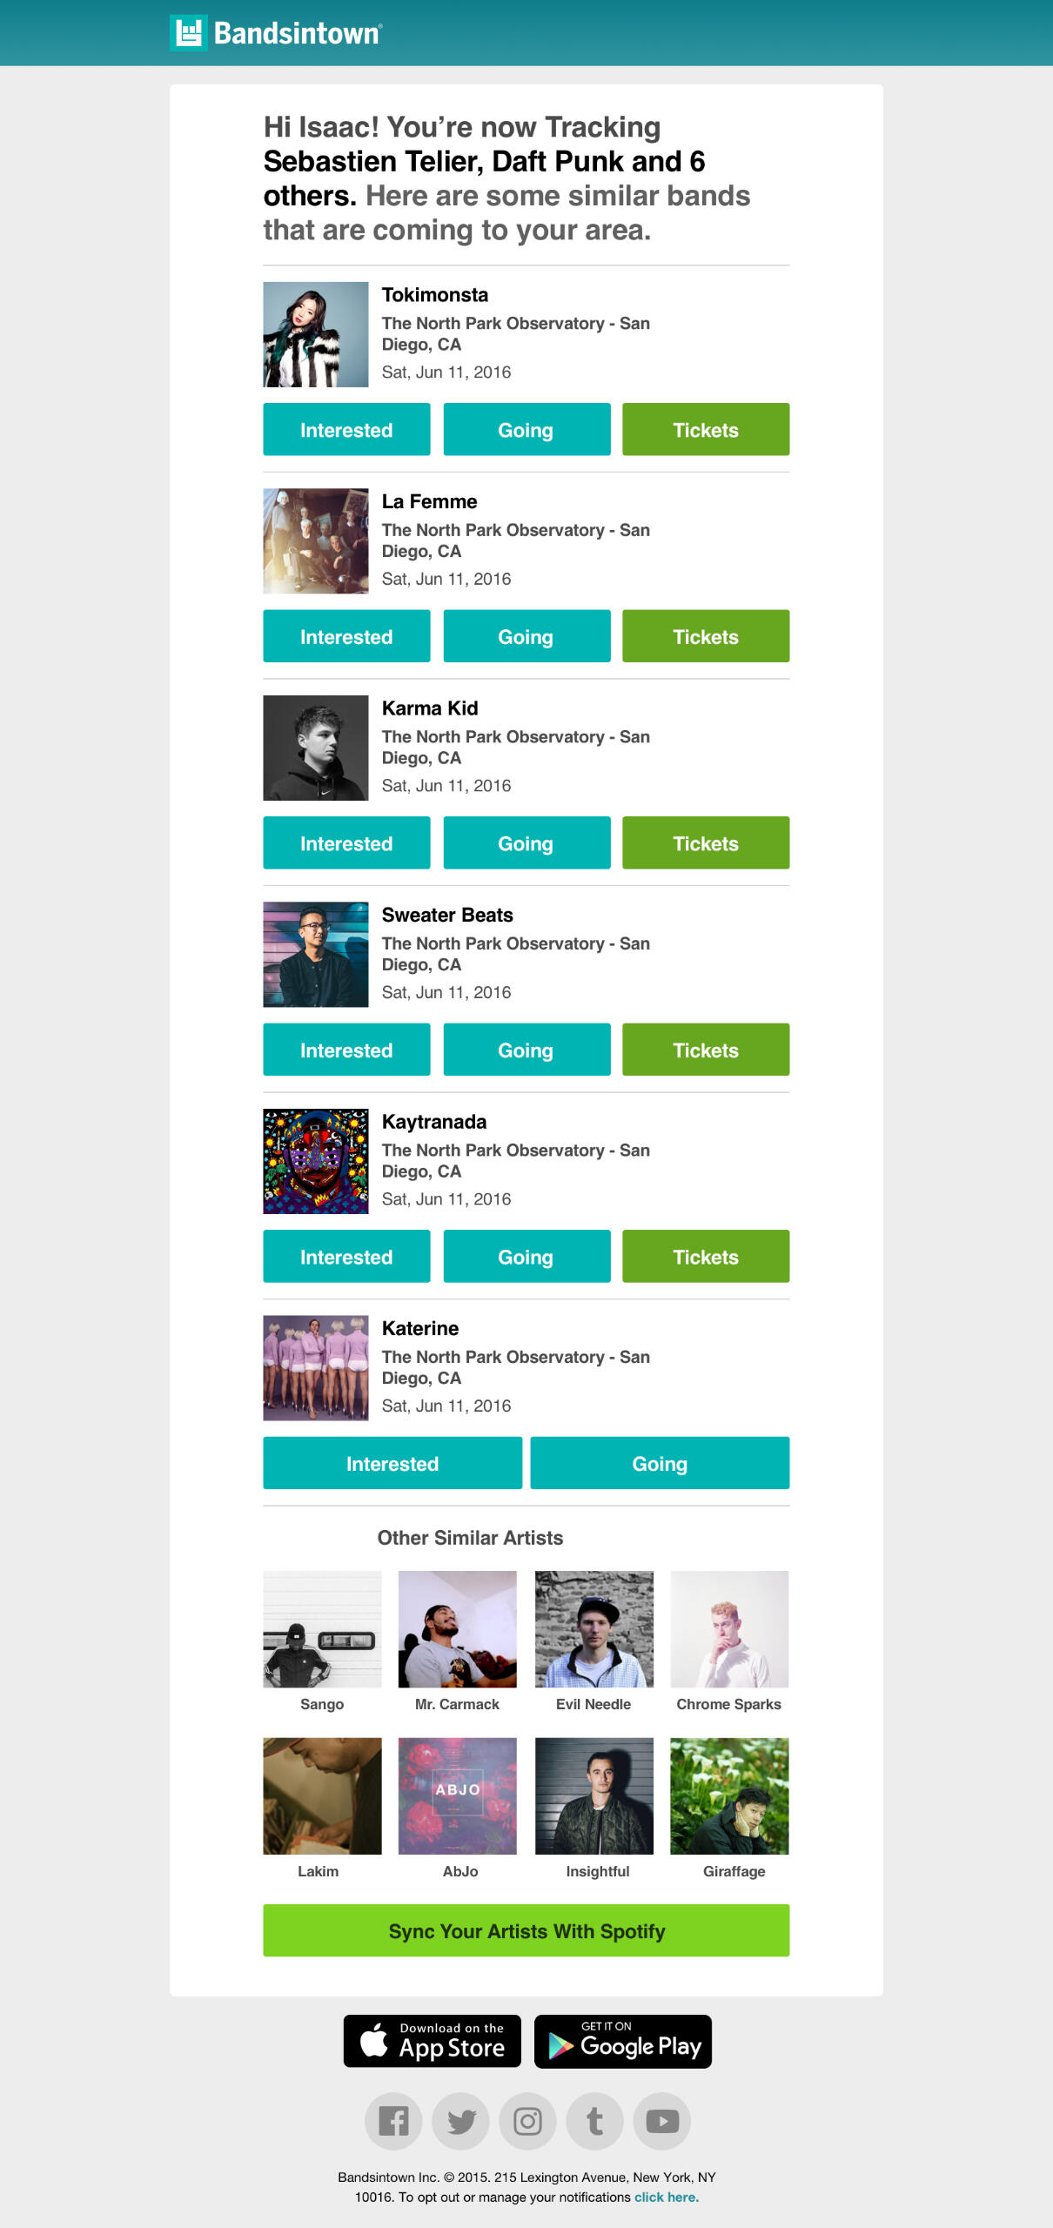1053x2228 pixels.
Task: Get Tickets for Kaytranada show
Action: [706, 1256]
